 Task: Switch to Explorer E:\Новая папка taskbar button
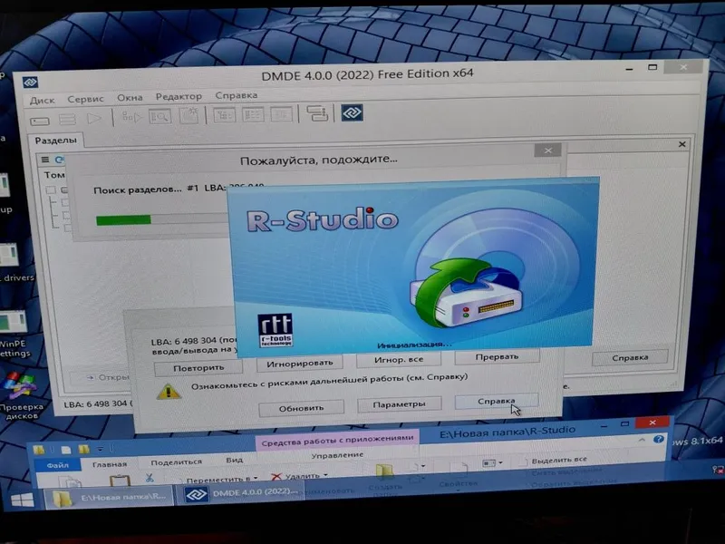pos(109,498)
